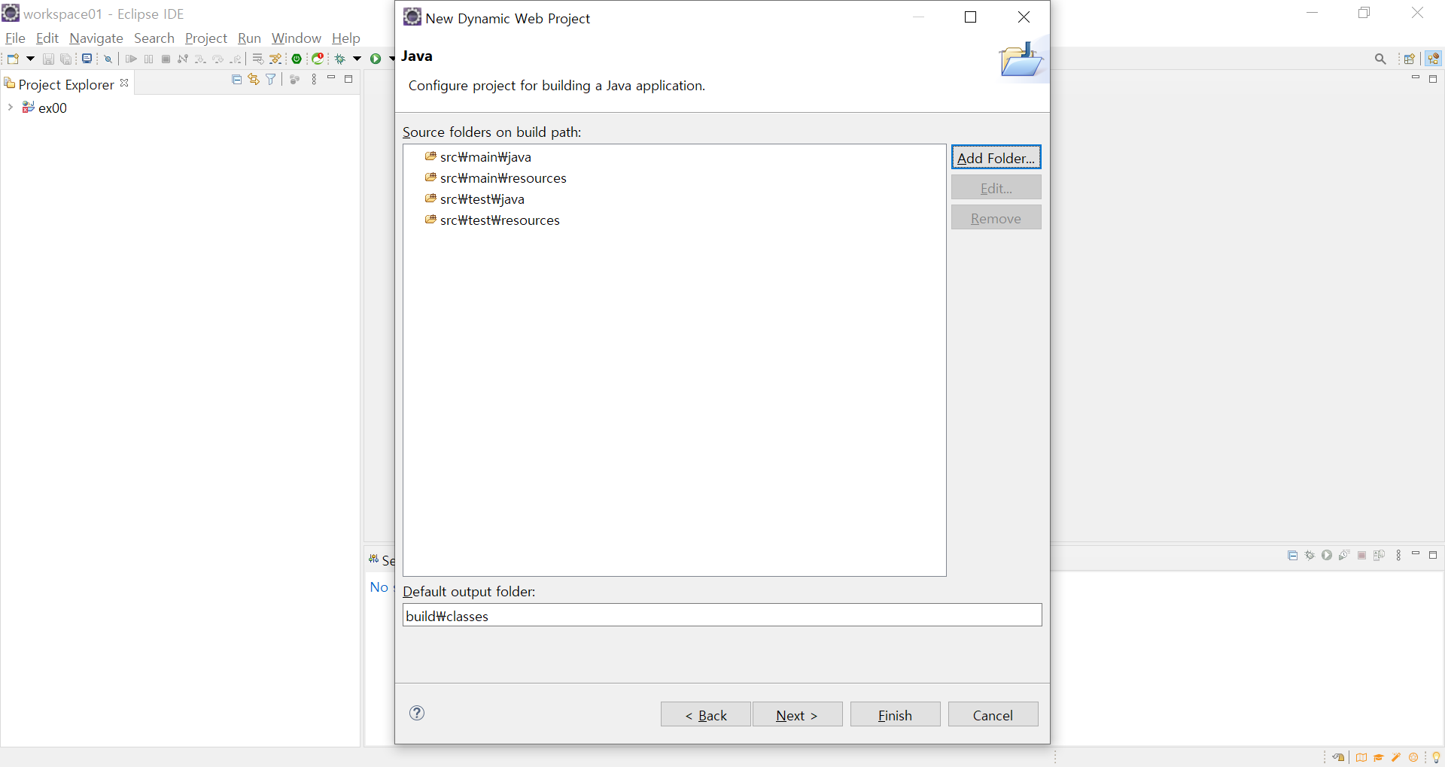Click the Save icon in Eclipse toolbar
Screen dimensions: 1445x767
(48, 59)
